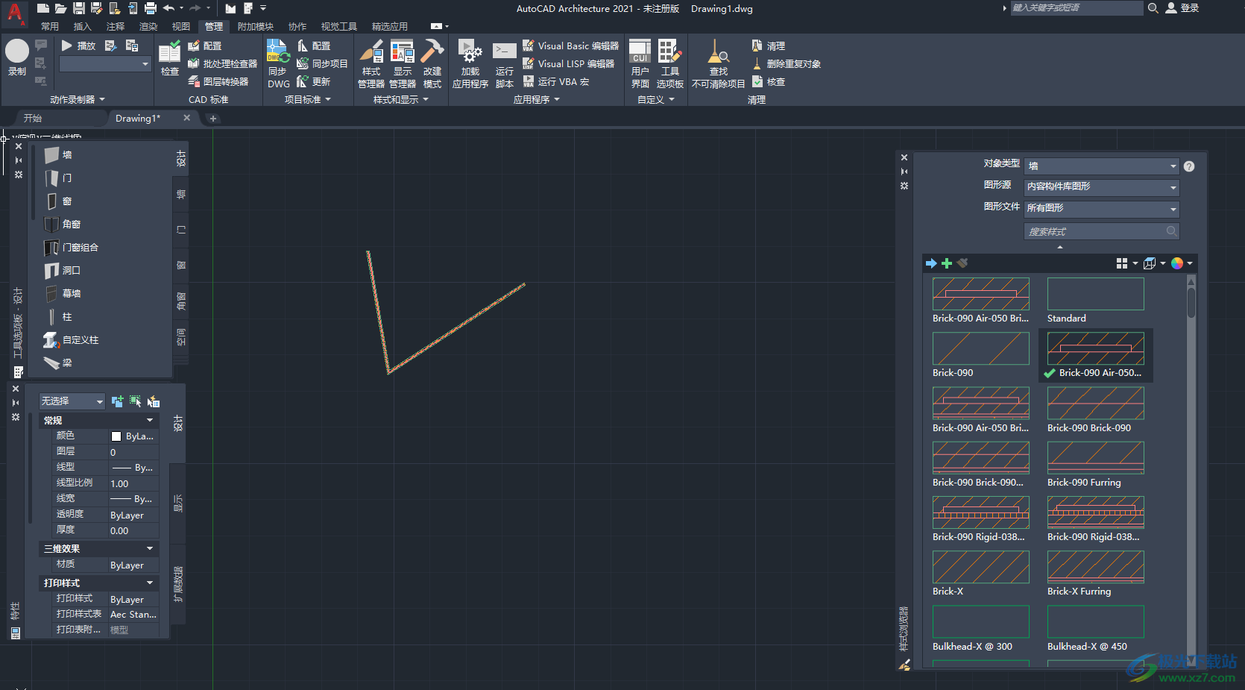Switch to the 视图 ribbon tab
Image resolution: width=1245 pixels, height=690 pixels.
[181, 26]
